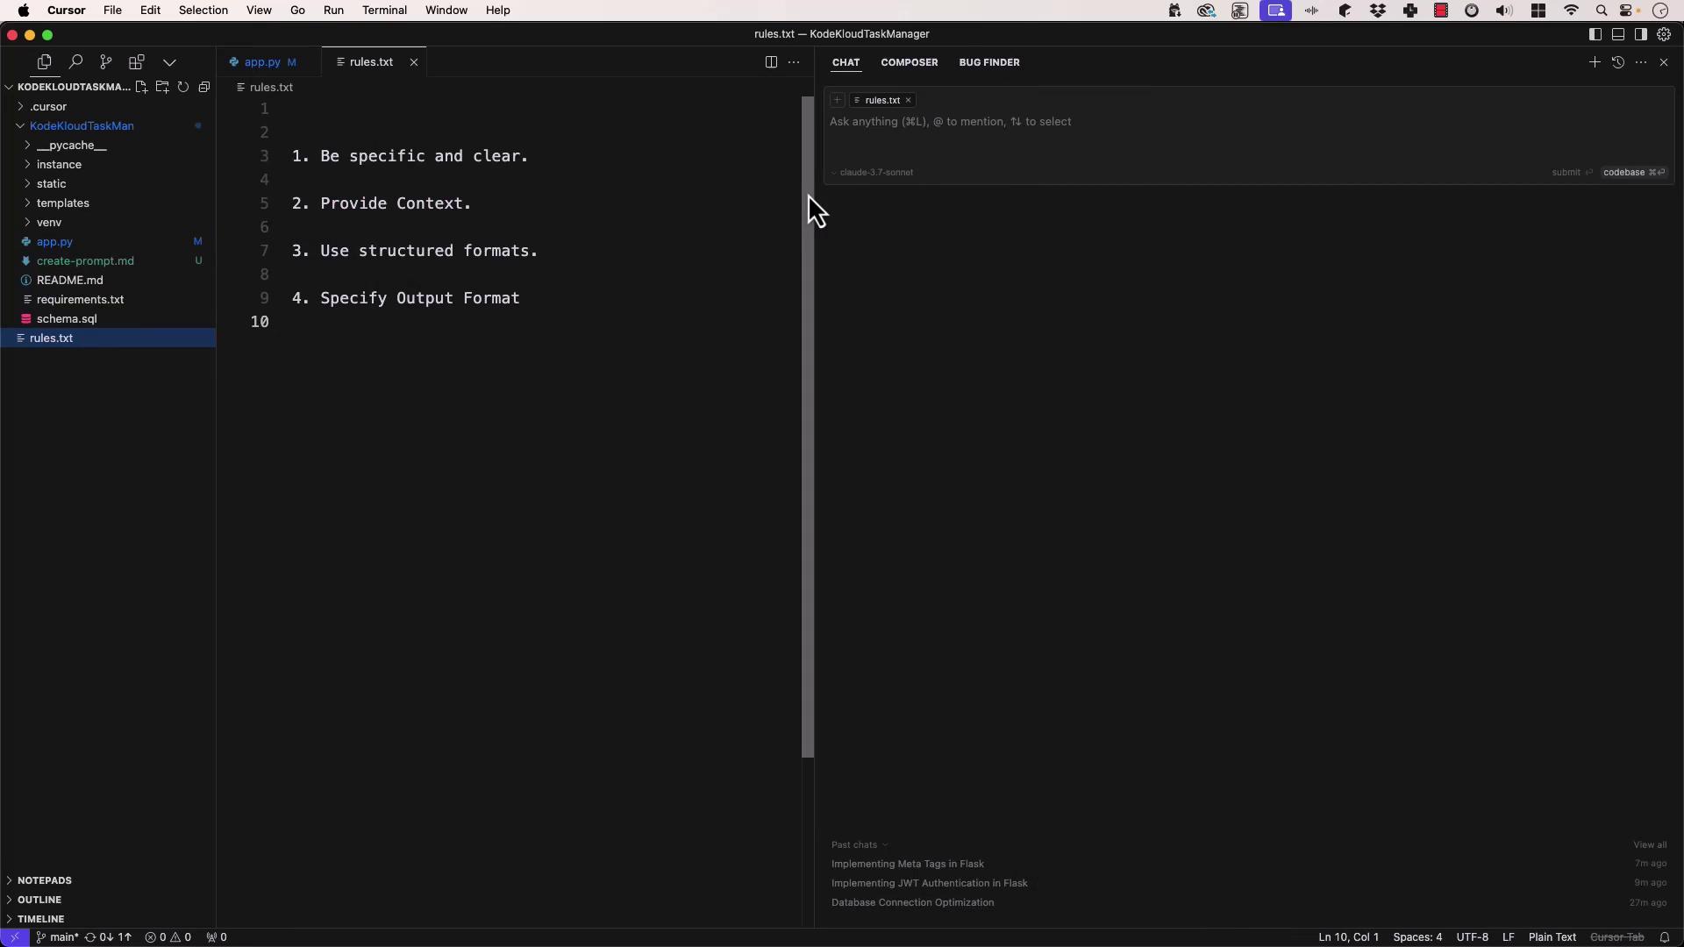Collapse all folders in the explorer
1684x947 pixels.
point(204,87)
